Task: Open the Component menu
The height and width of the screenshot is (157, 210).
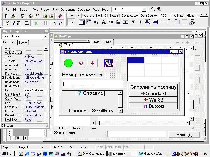Action: point(67,10)
